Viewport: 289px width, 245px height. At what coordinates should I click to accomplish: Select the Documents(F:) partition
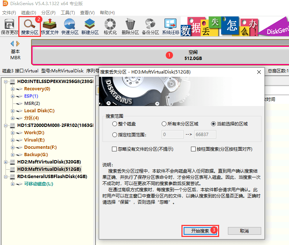(40, 147)
